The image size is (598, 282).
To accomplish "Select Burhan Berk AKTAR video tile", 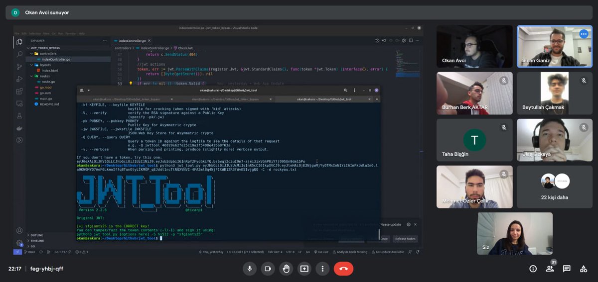I will point(474,94).
